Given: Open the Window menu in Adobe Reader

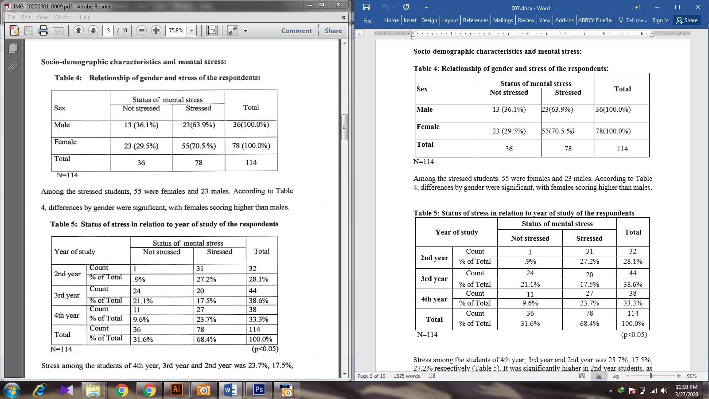Looking at the screenshot, I should click(63, 17).
